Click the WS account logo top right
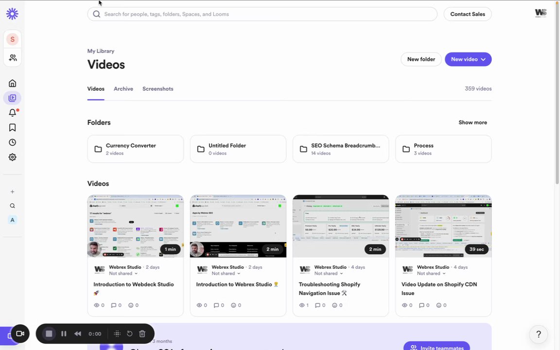560x350 pixels. pos(541,13)
